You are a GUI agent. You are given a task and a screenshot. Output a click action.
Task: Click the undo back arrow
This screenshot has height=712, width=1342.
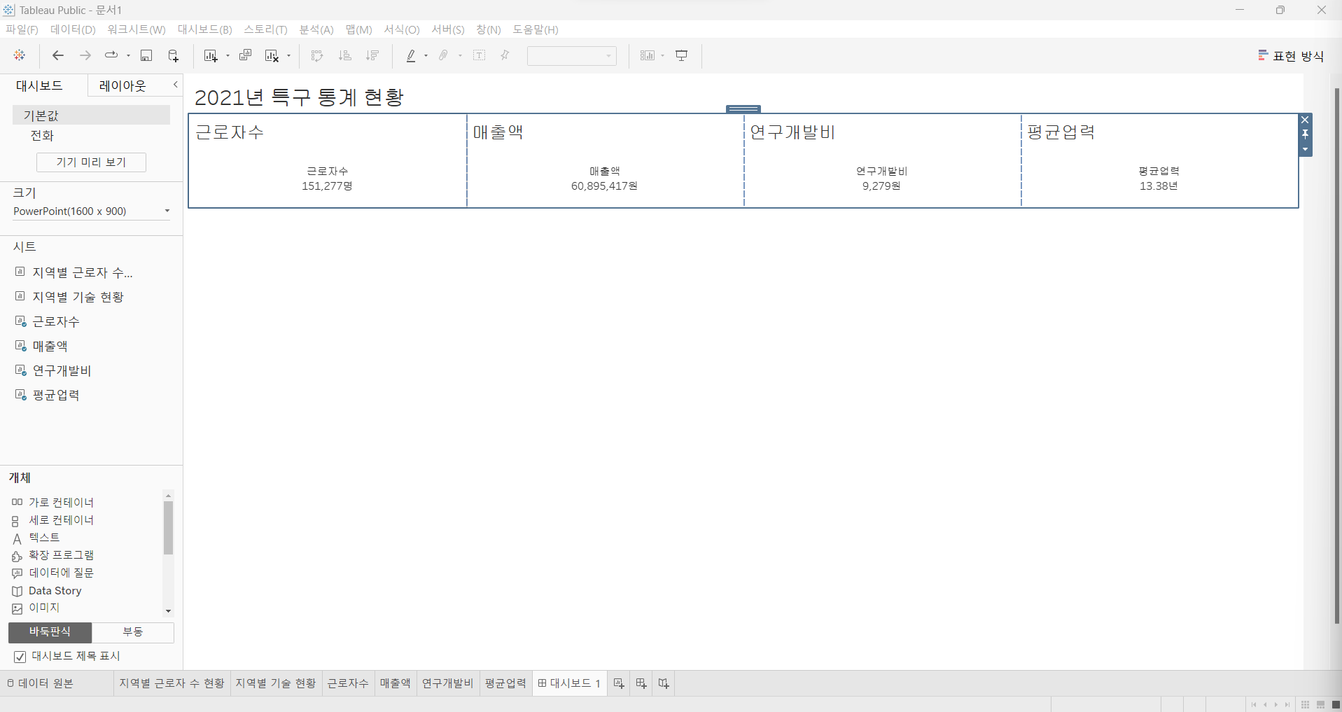(58, 55)
